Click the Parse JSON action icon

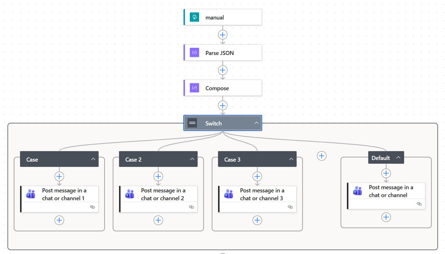coord(194,53)
